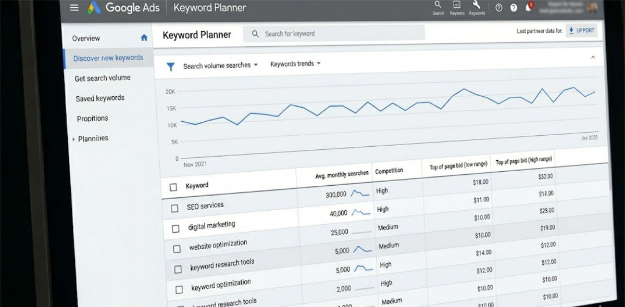Click the help question mark icon
Screen dimensions: 625x307
coord(514,7)
